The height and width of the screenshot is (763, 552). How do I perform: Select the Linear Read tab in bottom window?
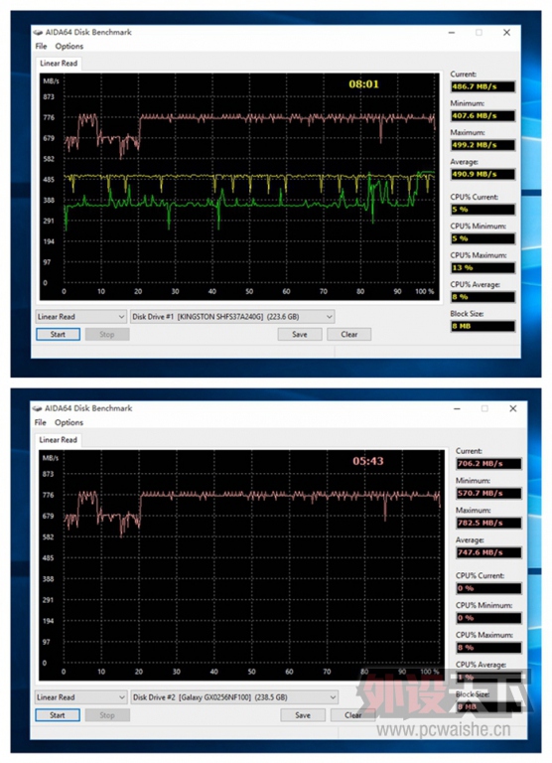pyautogui.click(x=58, y=440)
